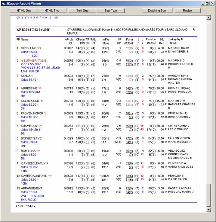
Task: Click the wFig column header
Action: point(106,40)
